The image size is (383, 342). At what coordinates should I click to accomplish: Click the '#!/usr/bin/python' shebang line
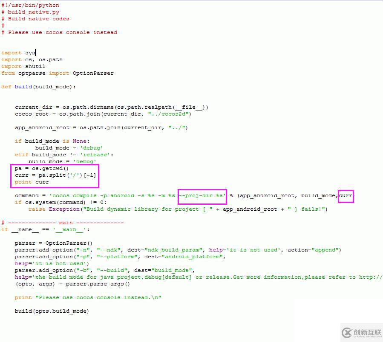30,5
